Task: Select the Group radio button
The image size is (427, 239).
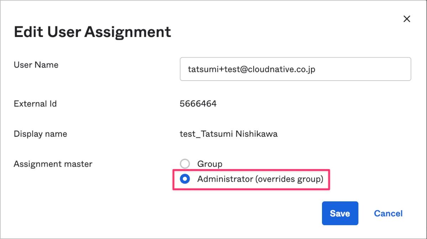Action: 185,164
